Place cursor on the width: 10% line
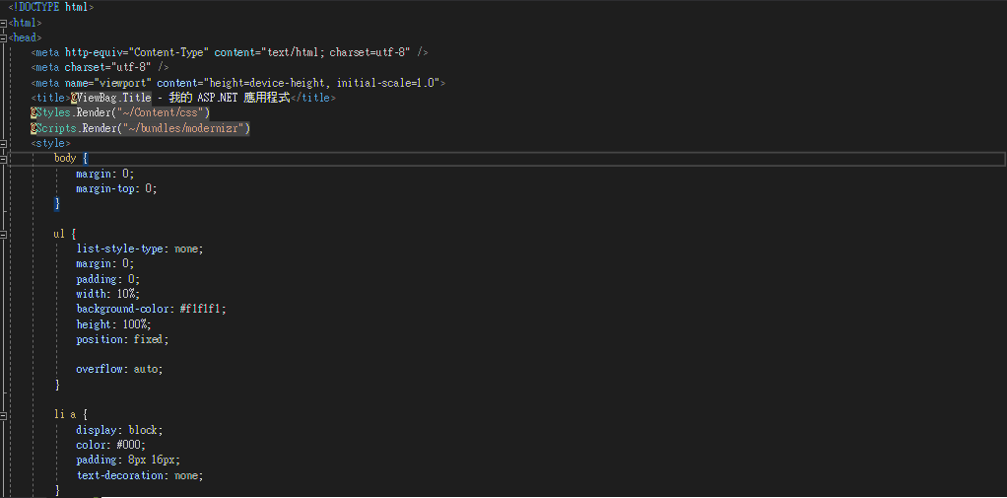 click(x=108, y=294)
